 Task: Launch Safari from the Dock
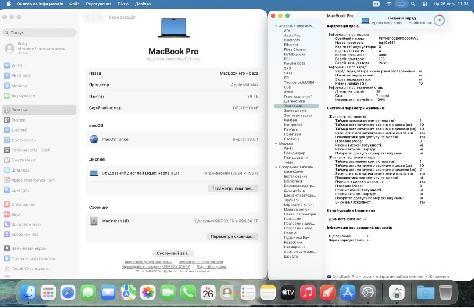pos(68,292)
